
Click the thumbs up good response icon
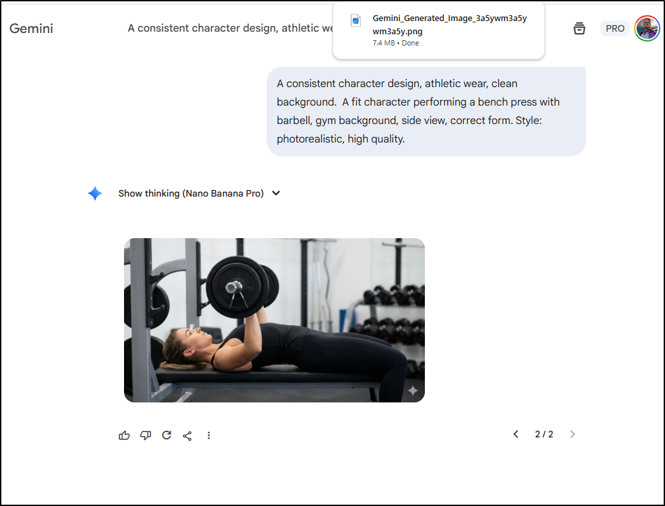coord(124,435)
